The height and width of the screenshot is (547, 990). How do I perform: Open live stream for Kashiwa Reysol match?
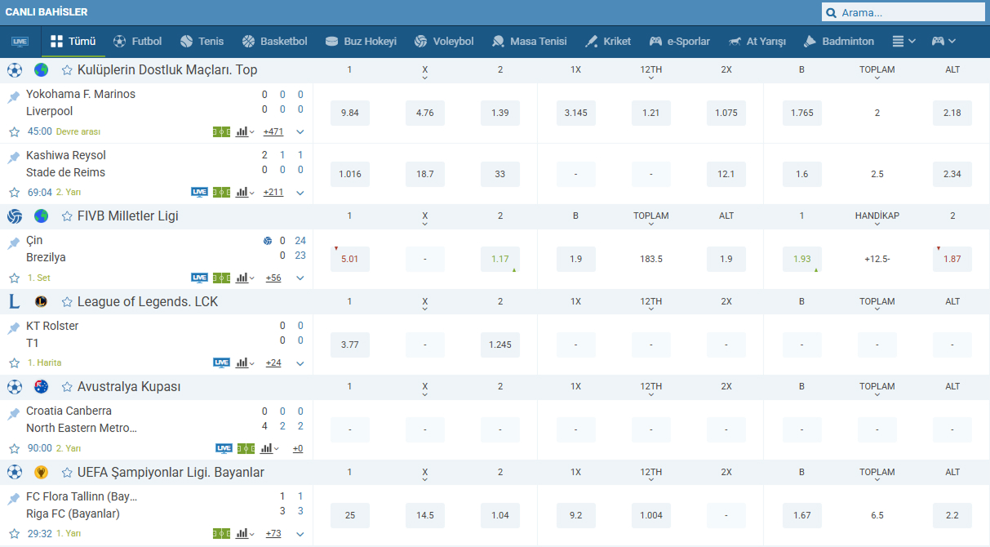click(199, 193)
